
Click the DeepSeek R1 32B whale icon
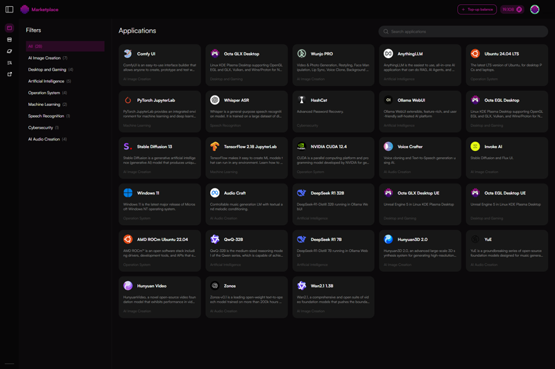coord(302,192)
